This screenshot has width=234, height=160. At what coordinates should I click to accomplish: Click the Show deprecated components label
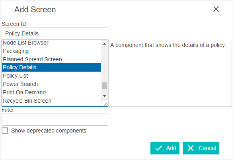pos(49,131)
